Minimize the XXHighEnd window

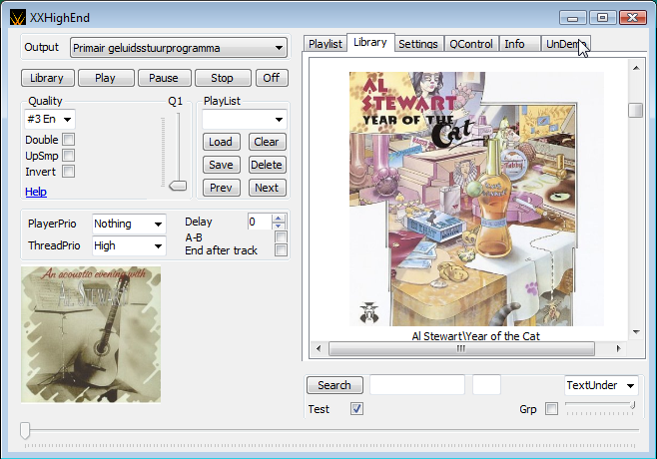pos(573,18)
